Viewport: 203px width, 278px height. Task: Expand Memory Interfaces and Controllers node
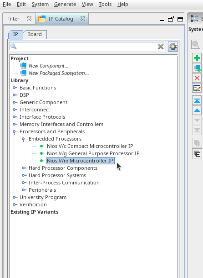[15, 124]
